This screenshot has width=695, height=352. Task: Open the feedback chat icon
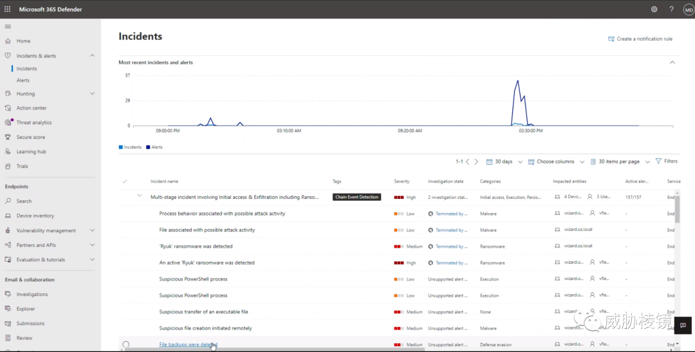[x=683, y=326]
